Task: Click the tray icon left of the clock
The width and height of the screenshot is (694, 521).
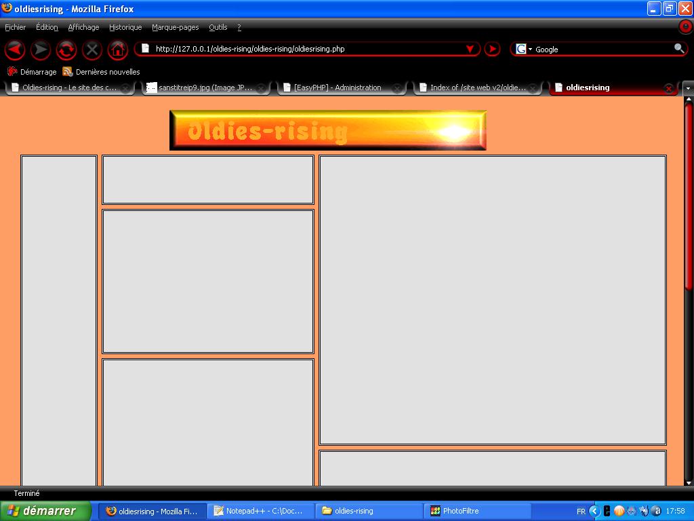Action: tap(657, 511)
